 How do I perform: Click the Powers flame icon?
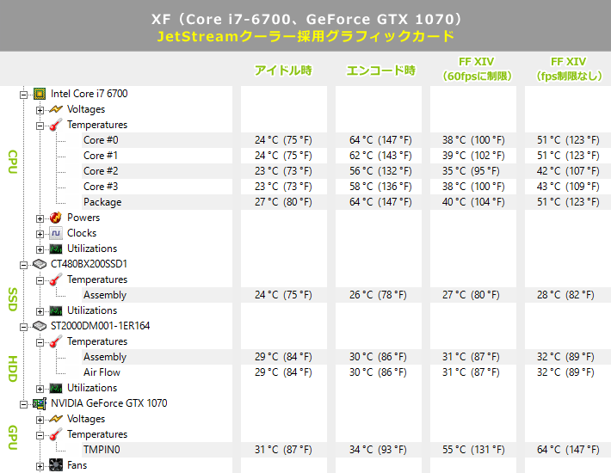click(56, 218)
